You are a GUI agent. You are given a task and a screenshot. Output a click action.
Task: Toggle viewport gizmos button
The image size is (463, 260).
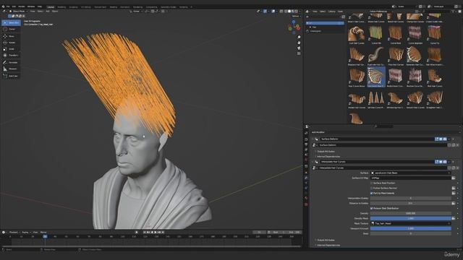[266, 12]
